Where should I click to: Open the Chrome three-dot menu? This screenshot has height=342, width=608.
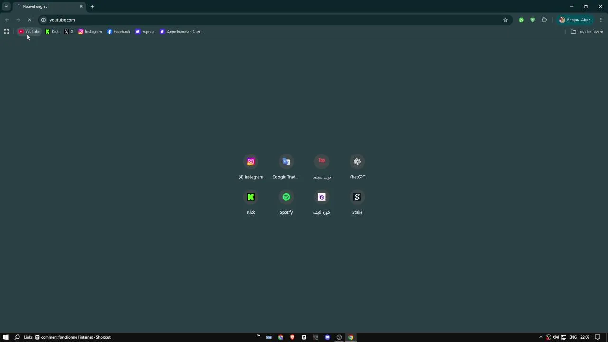click(x=601, y=20)
